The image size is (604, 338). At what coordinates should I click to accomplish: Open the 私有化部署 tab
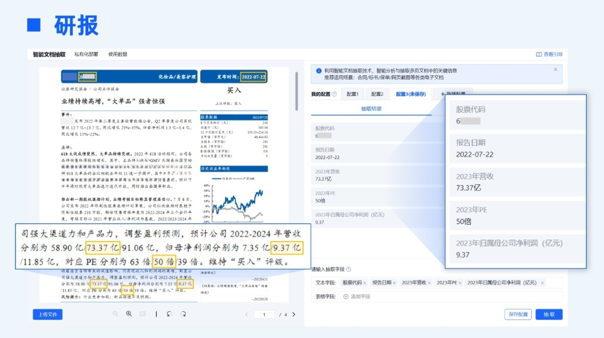tap(86, 54)
